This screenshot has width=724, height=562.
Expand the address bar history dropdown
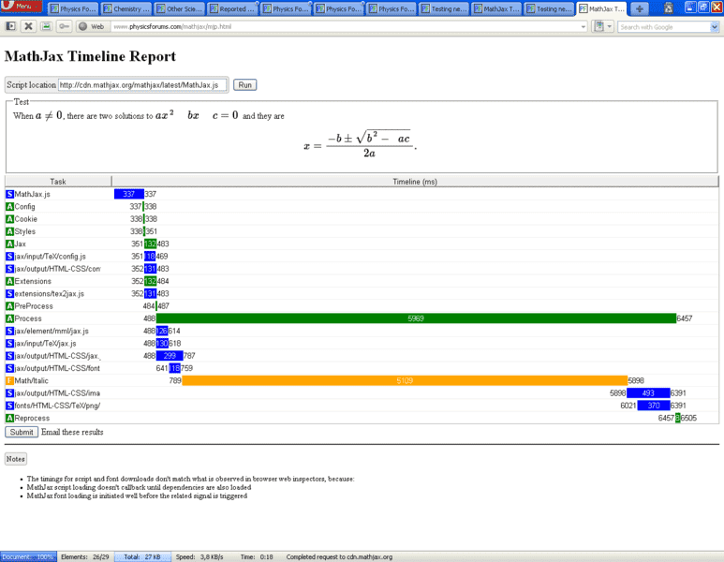pos(584,27)
